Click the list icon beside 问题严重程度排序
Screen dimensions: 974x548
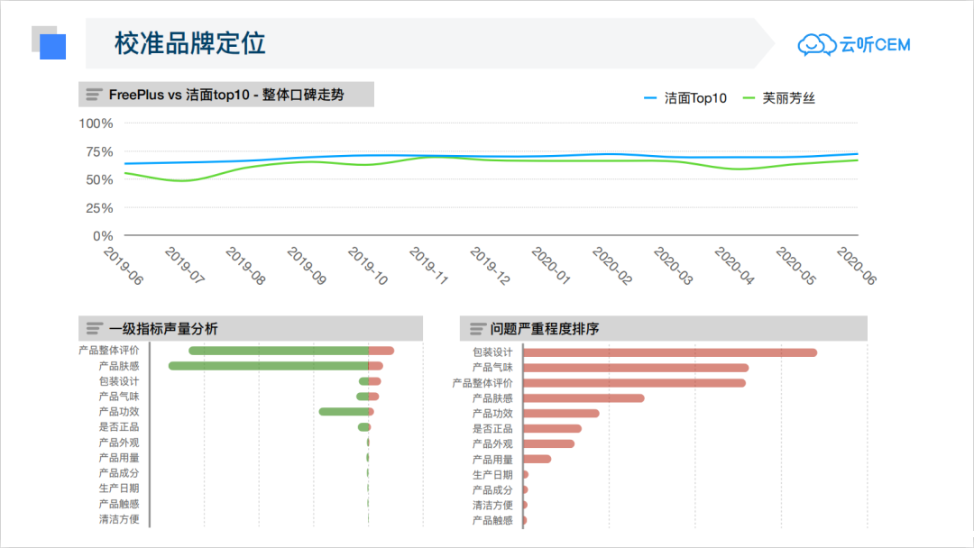click(478, 329)
